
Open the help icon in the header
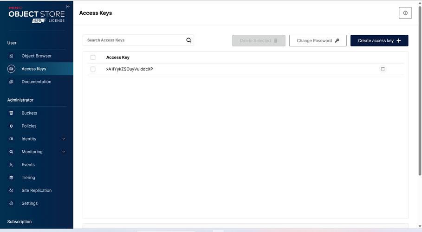[405, 13]
